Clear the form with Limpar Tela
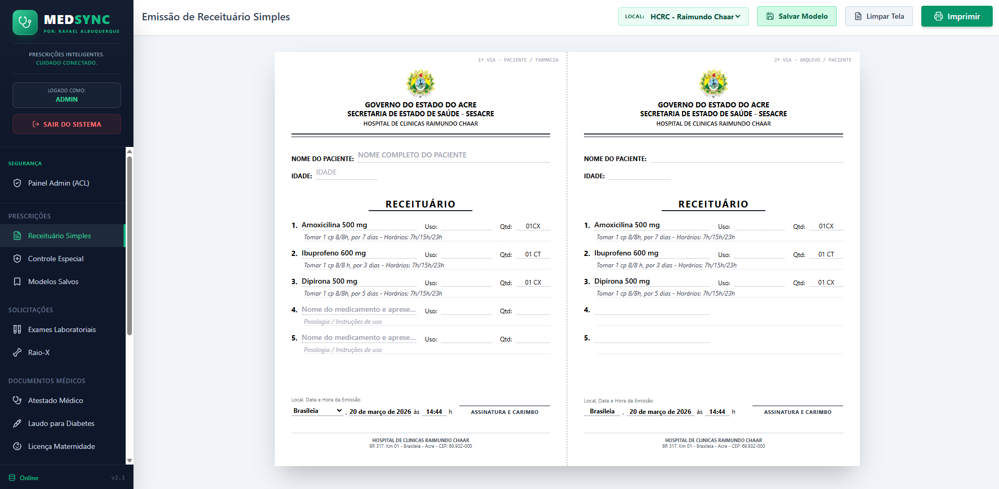 click(879, 16)
